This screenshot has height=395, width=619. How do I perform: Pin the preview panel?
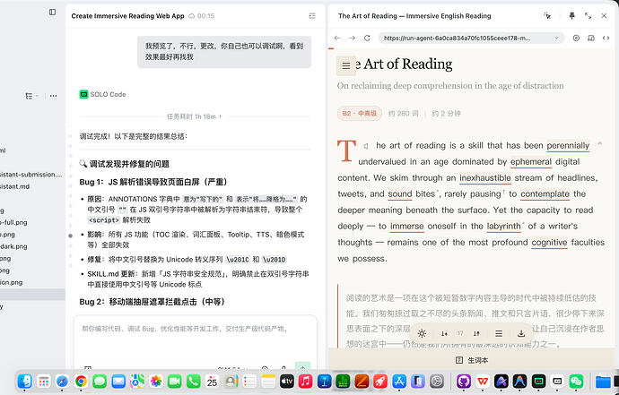(x=571, y=16)
